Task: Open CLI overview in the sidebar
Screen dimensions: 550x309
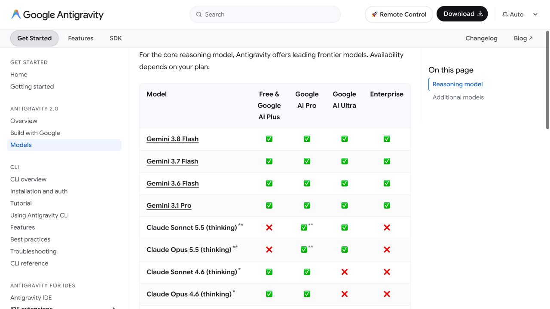Action: pyautogui.click(x=28, y=179)
